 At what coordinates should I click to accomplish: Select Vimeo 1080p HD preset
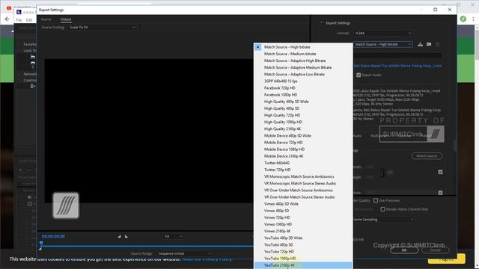coord(303,224)
